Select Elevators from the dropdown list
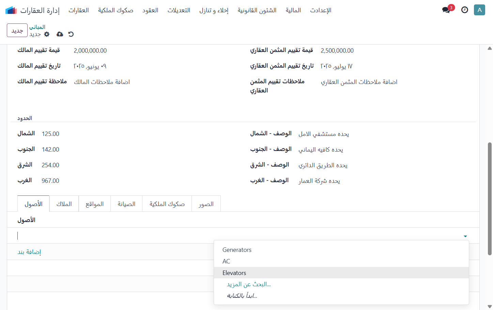 point(341,273)
